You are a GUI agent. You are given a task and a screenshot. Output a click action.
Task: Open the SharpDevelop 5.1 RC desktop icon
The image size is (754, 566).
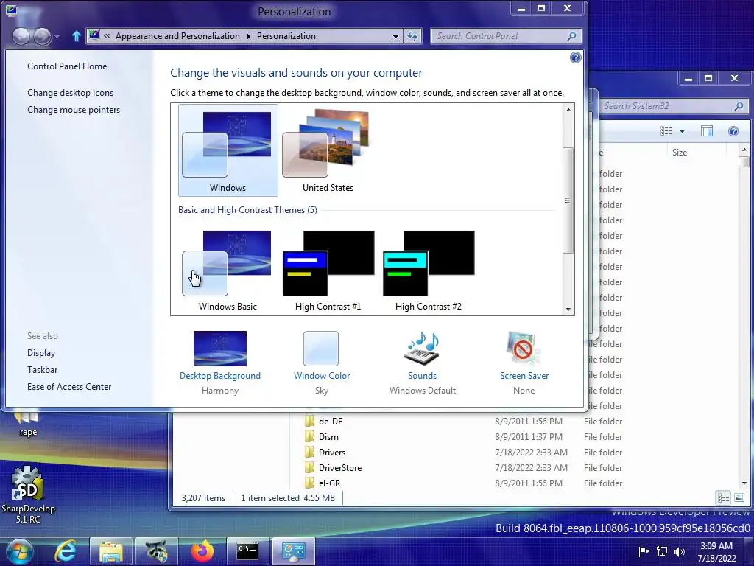(28, 495)
